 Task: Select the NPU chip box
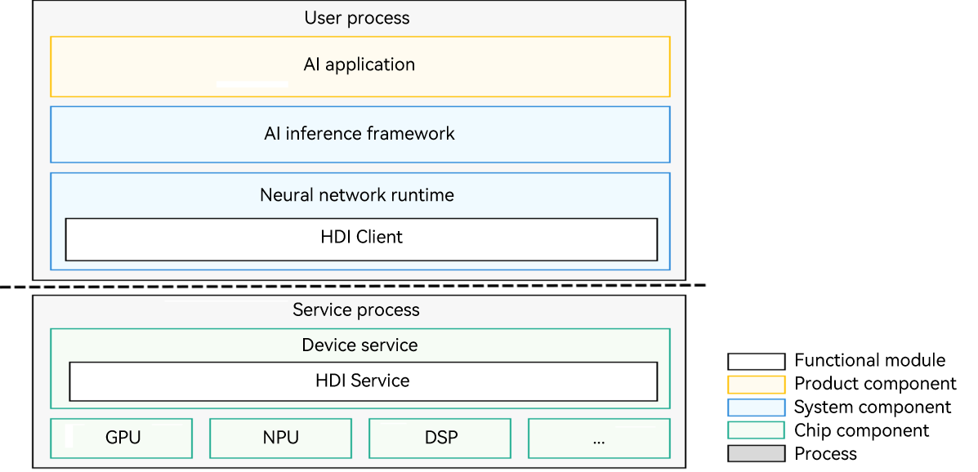click(x=280, y=438)
